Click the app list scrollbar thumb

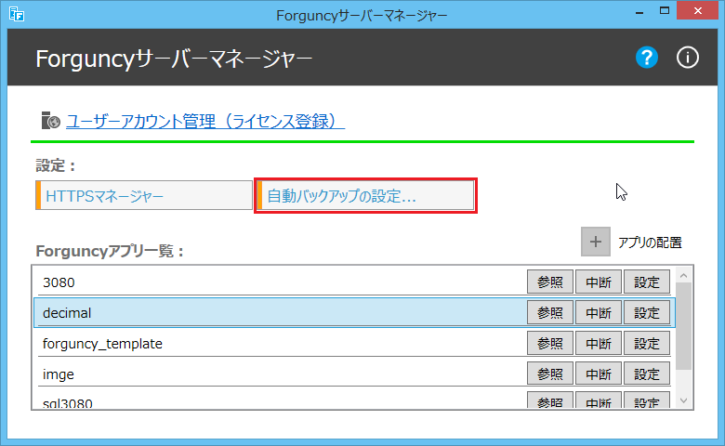684,326
